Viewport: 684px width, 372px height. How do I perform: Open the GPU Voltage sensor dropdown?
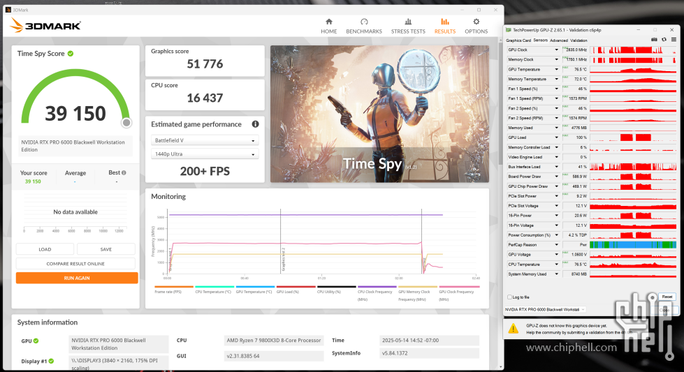556,254
